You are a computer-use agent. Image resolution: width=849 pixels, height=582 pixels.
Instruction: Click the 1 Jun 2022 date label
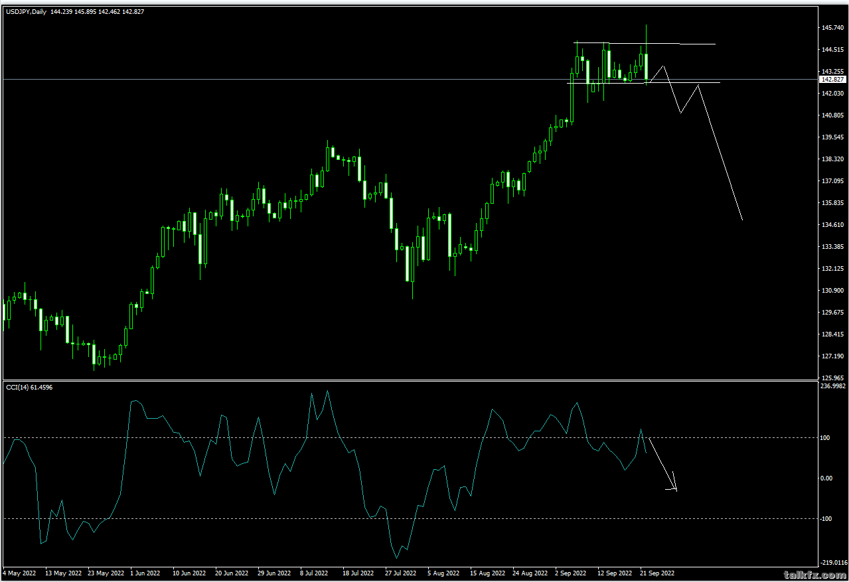click(x=145, y=573)
